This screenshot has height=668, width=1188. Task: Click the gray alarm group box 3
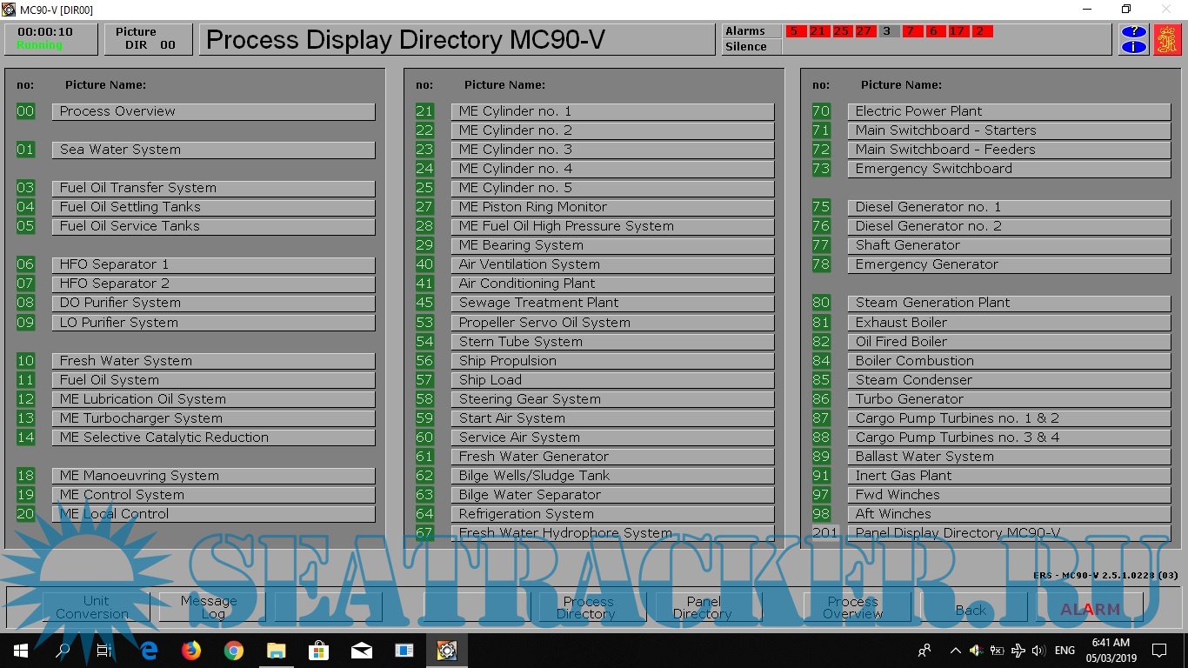tap(887, 31)
